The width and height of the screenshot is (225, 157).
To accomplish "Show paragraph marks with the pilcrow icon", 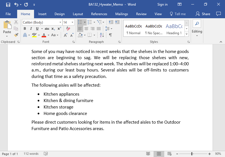I will (x=111, y=35).
